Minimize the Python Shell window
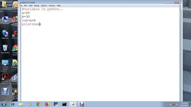 click(167, 3)
